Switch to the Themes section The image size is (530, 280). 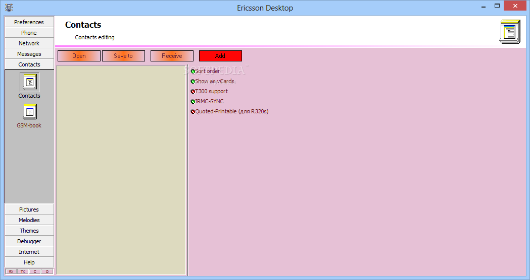[29, 231]
